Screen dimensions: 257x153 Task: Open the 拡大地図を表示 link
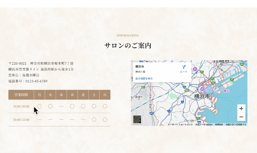(144, 79)
